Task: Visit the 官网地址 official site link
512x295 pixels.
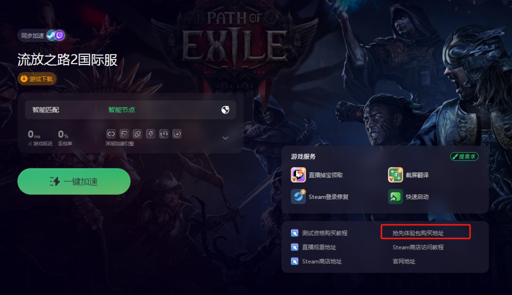Action: (x=404, y=261)
